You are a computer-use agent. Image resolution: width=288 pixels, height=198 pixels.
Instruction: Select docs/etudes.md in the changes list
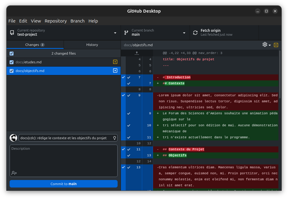click(64, 62)
